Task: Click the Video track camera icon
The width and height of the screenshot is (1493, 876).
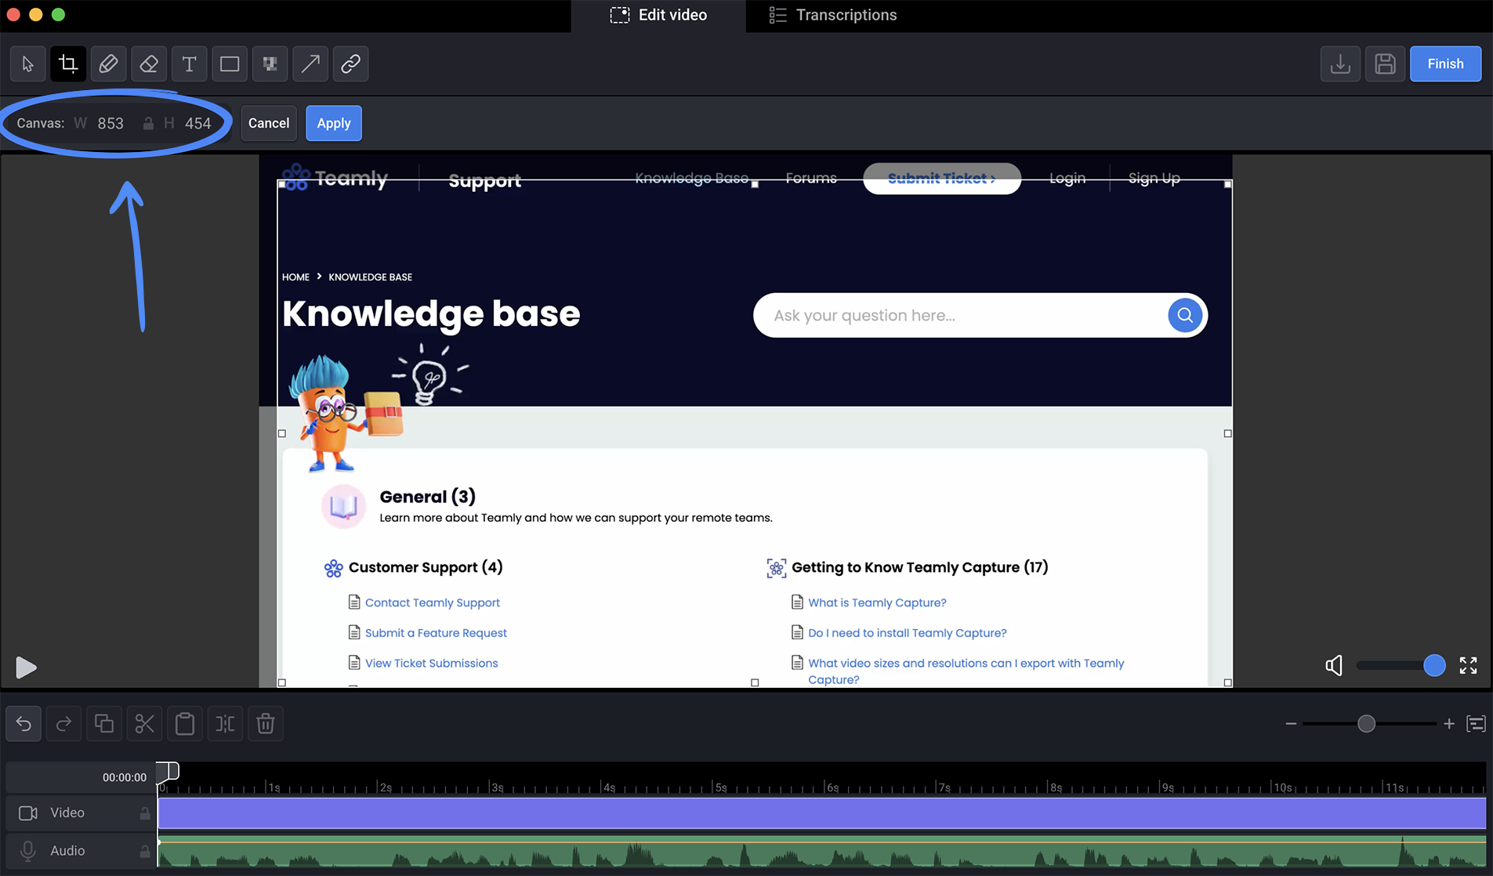Action: click(x=28, y=813)
